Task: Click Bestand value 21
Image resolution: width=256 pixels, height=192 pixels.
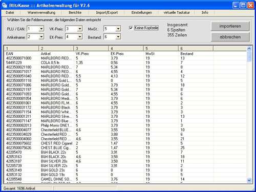Action: click(x=182, y=139)
